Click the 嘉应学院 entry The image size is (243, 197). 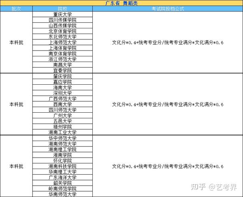coord(62,82)
